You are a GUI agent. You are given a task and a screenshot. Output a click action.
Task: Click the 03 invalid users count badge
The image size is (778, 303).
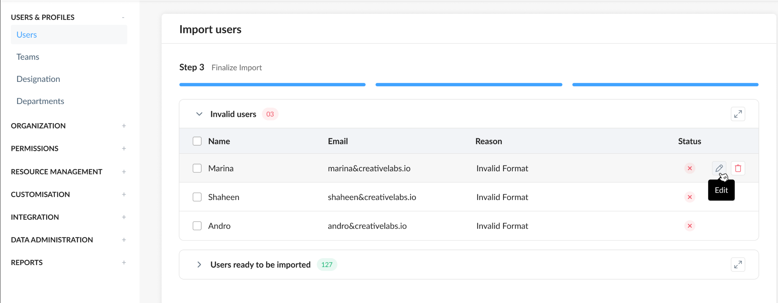tap(270, 114)
